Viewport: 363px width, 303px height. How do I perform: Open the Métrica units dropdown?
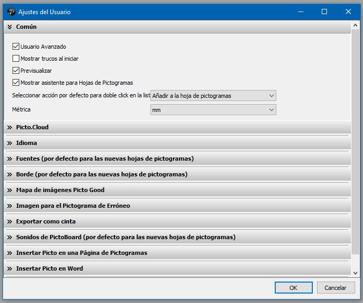(x=213, y=110)
